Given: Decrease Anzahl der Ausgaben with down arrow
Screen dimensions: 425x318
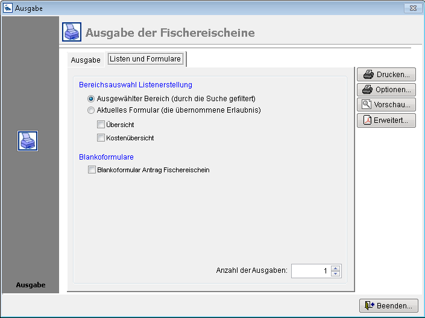Looking at the screenshot, I should coord(336,274).
